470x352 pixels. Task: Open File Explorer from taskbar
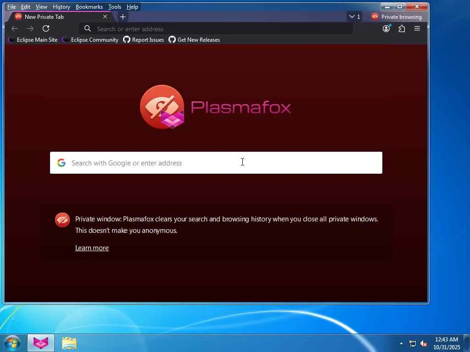69,343
